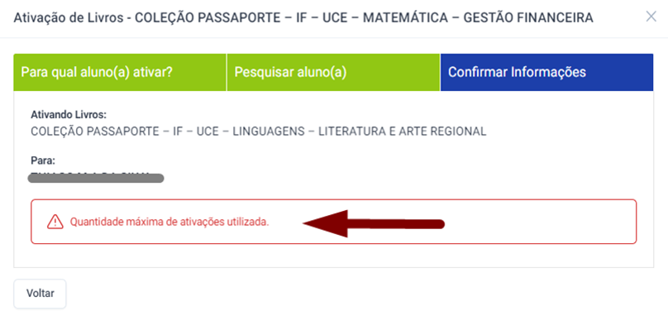Close the Ativação de Livros dialog

click(651, 17)
